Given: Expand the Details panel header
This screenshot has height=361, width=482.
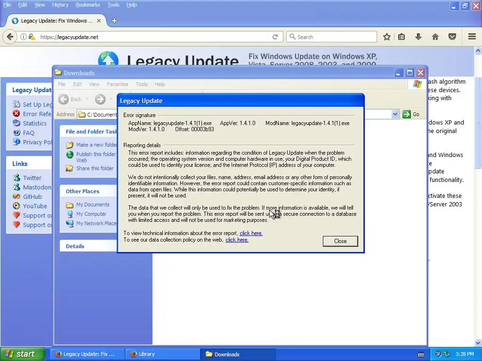Looking at the screenshot, I should pyautogui.click(x=88, y=246).
